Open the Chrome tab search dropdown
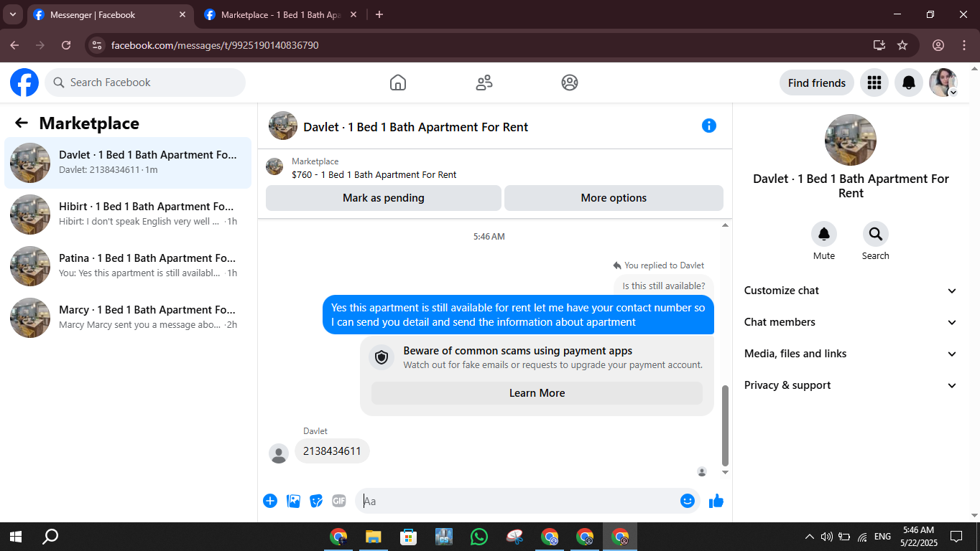This screenshot has width=980, height=551. coord(12,14)
